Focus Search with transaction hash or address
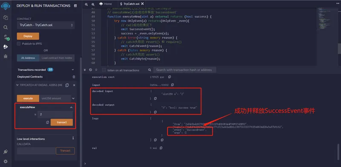341x167 pixels. coord(185,70)
